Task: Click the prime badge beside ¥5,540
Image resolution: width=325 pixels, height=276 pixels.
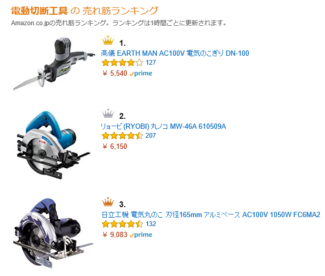Action: click(x=141, y=74)
